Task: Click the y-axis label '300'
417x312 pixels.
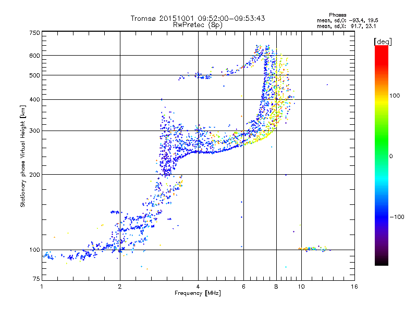Action: [35, 131]
